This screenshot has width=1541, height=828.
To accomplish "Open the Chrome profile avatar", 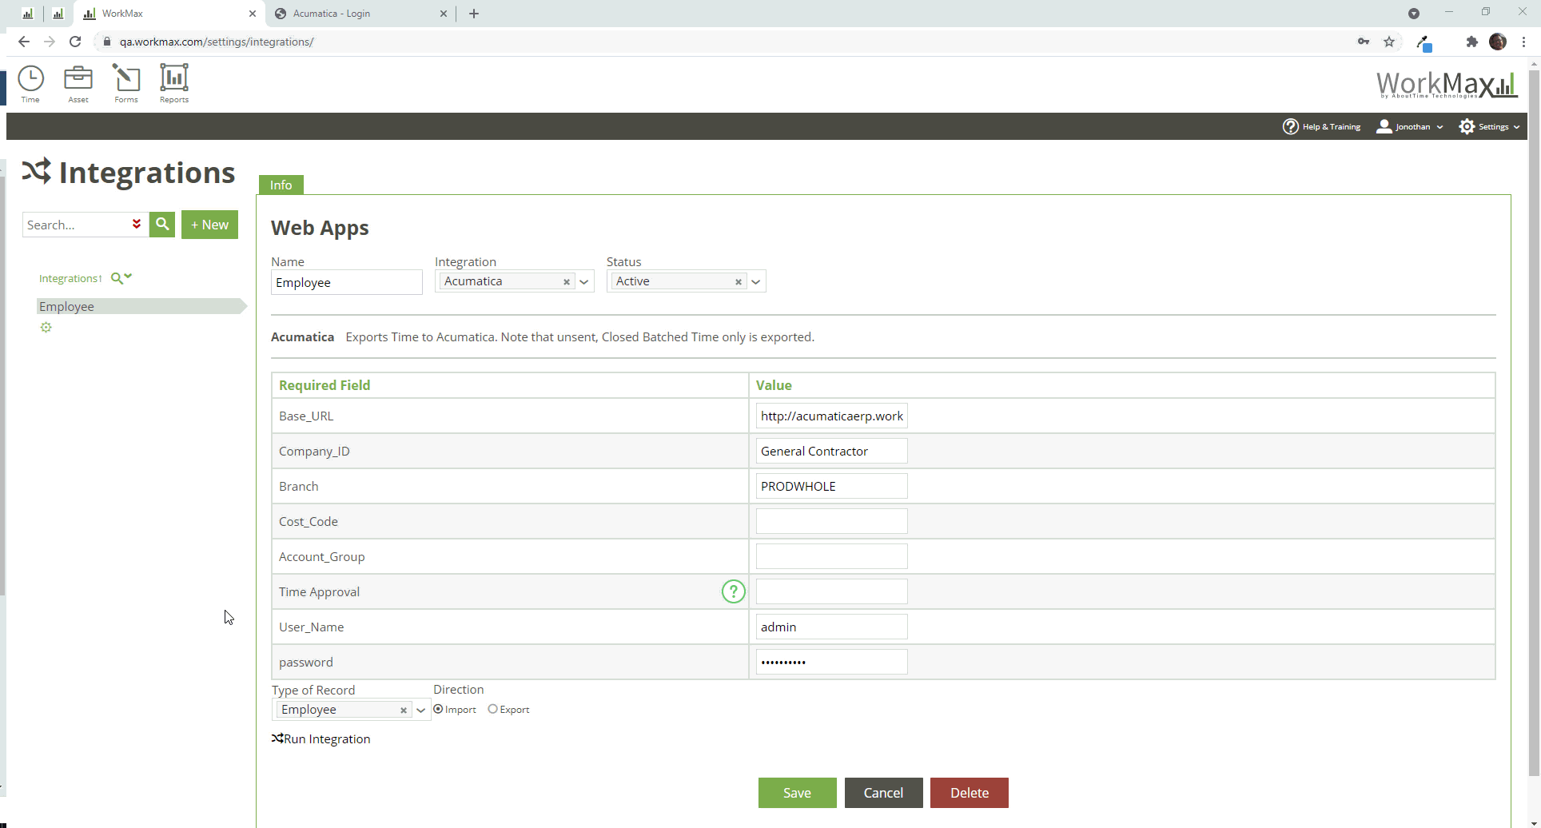I will pos(1498,42).
